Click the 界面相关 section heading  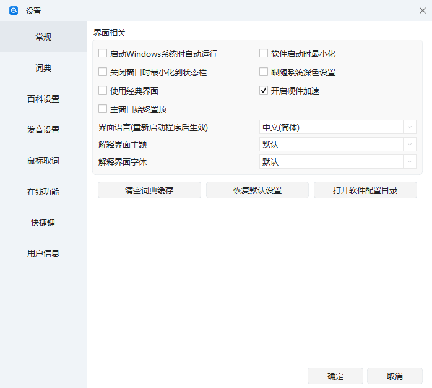tap(110, 33)
